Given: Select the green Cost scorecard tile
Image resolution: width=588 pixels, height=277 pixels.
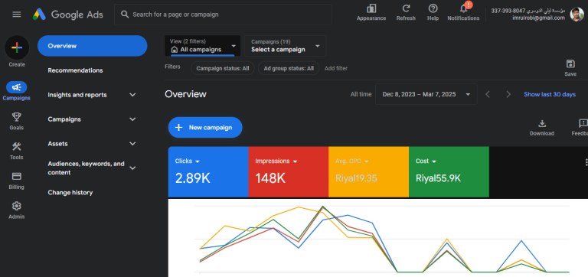Looking at the screenshot, I should pyautogui.click(x=449, y=171).
